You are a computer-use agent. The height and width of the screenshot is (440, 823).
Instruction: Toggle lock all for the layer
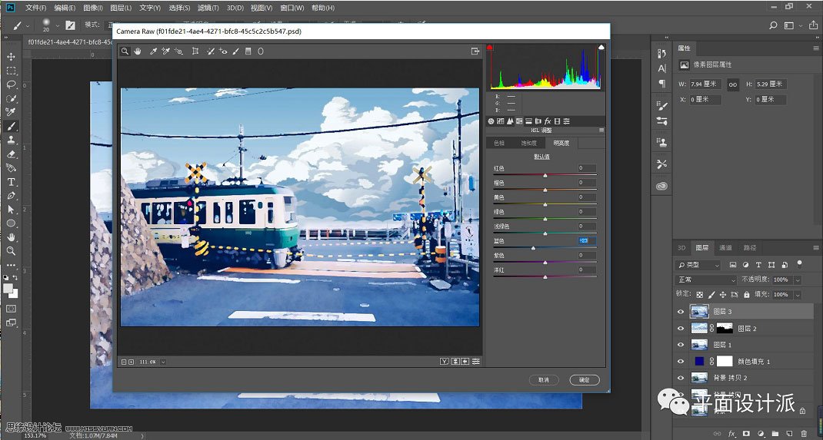(x=746, y=294)
